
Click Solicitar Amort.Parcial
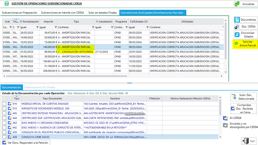pyautogui.click(x=246, y=44)
